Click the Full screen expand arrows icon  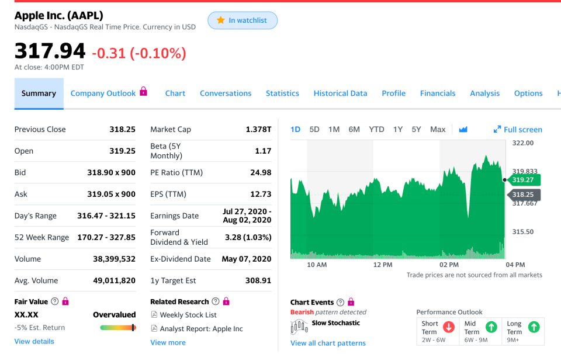tap(497, 130)
